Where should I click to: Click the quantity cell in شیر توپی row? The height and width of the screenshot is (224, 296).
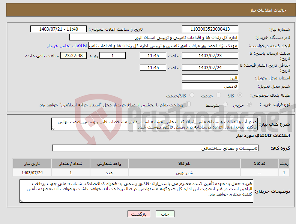point(71,173)
